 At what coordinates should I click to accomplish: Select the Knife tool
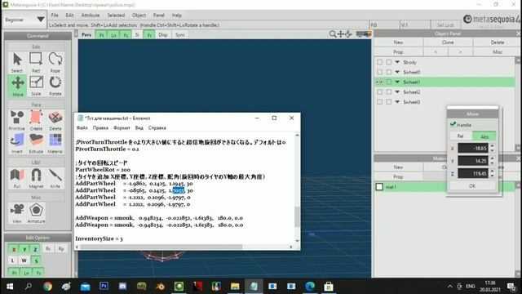tap(55, 178)
